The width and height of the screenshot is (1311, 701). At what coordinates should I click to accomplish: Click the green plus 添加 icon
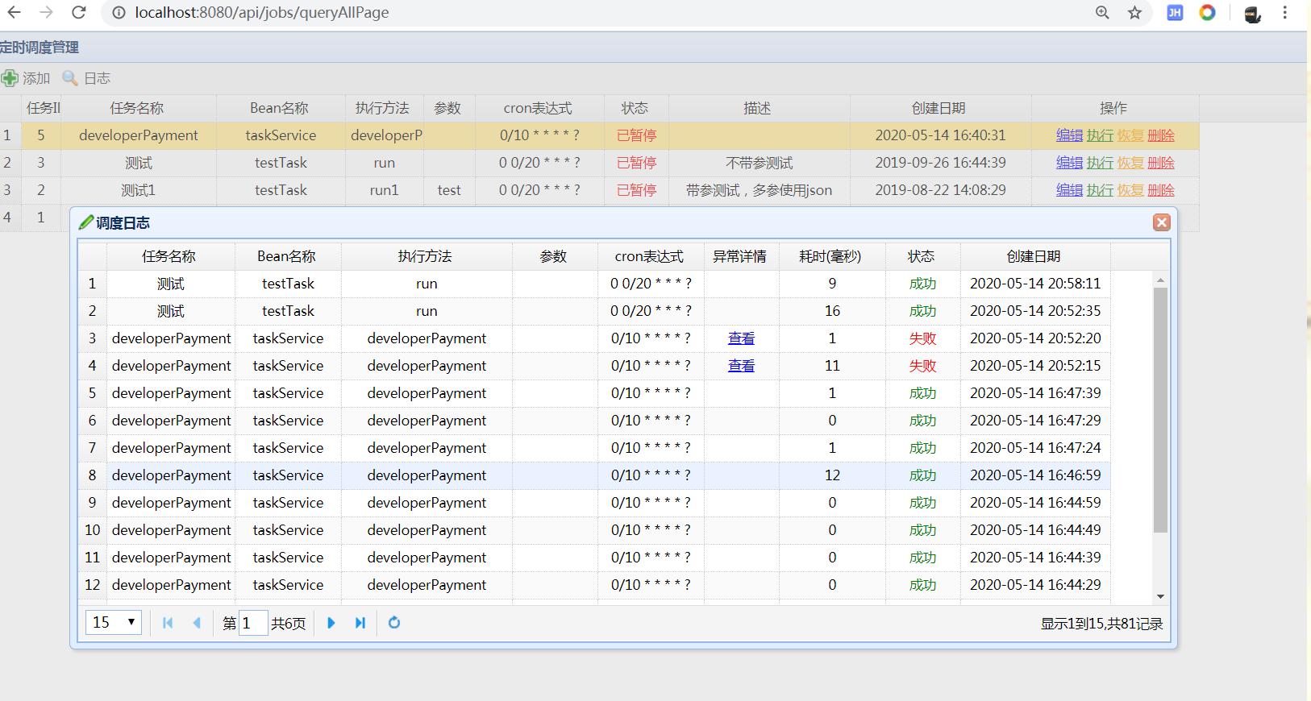click(x=10, y=78)
